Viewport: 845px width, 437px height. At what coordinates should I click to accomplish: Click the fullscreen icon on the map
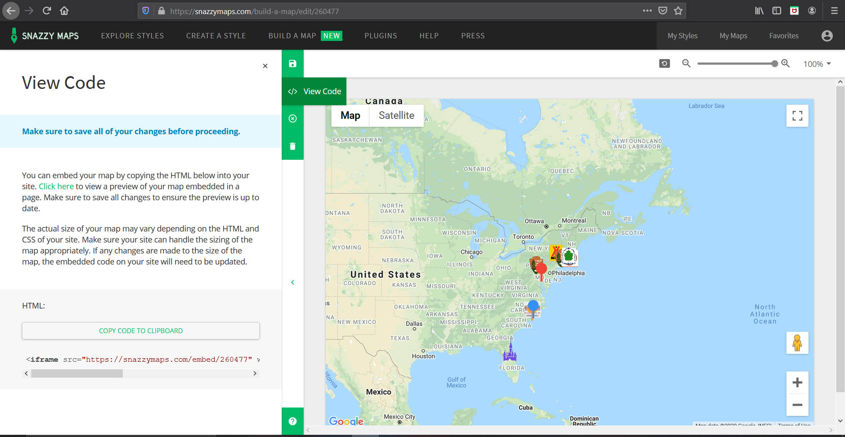click(x=797, y=116)
